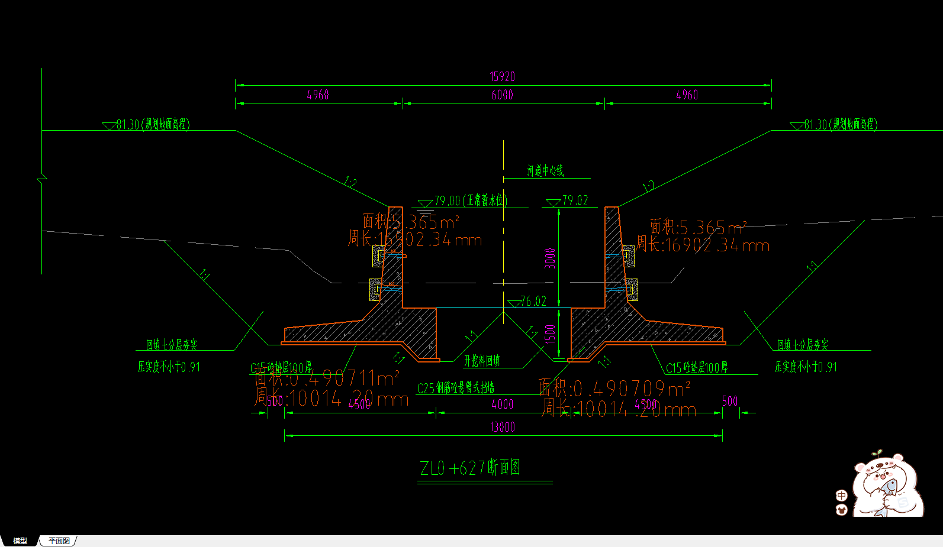The height and width of the screenshot is (547, 943).
Task: Toggle the 中 Chinese input mode icon
Action: 841,496
